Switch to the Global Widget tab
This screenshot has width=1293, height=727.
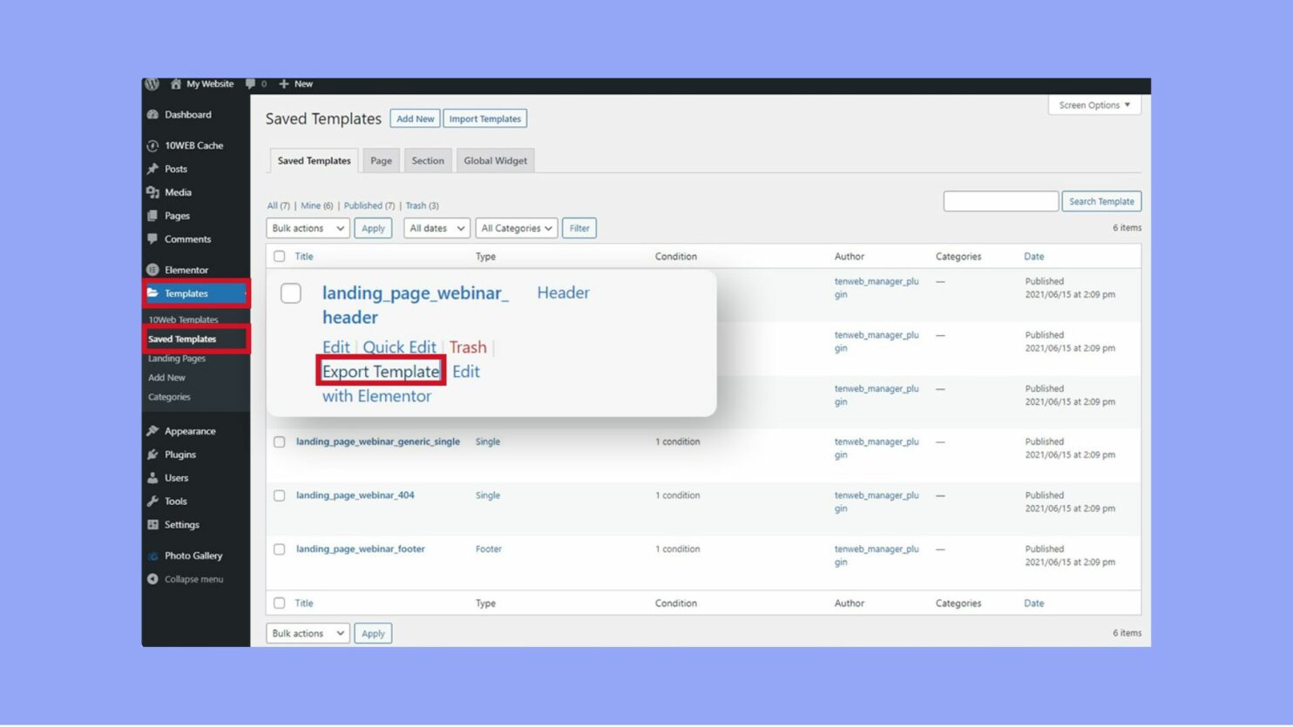tap(495, 160)
